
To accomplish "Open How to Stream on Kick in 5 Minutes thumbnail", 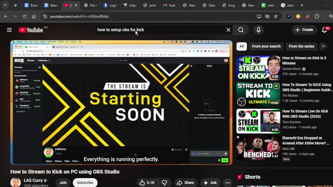I will coord(258,68).
